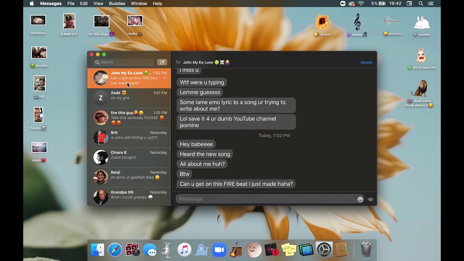The width and height of the screenshot is (464, 261).
Task: Select the Chiara B conversation
Action: pos(129,158)
